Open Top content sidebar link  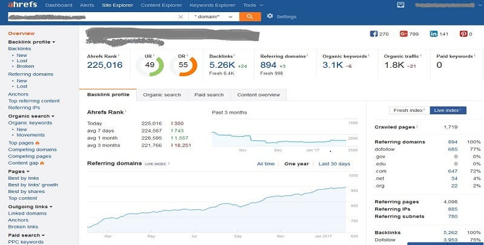pyautogui.click(x=22, y=198)
